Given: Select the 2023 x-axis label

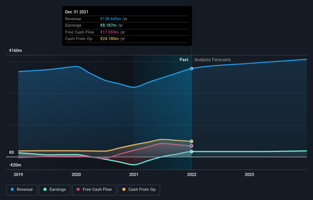Looking at the screenshot, I should click(249, 174).
